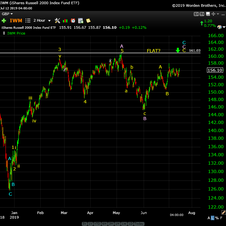Click the calendar-with-plus icon
Screen dimensions: 226x226
[81, 21]
